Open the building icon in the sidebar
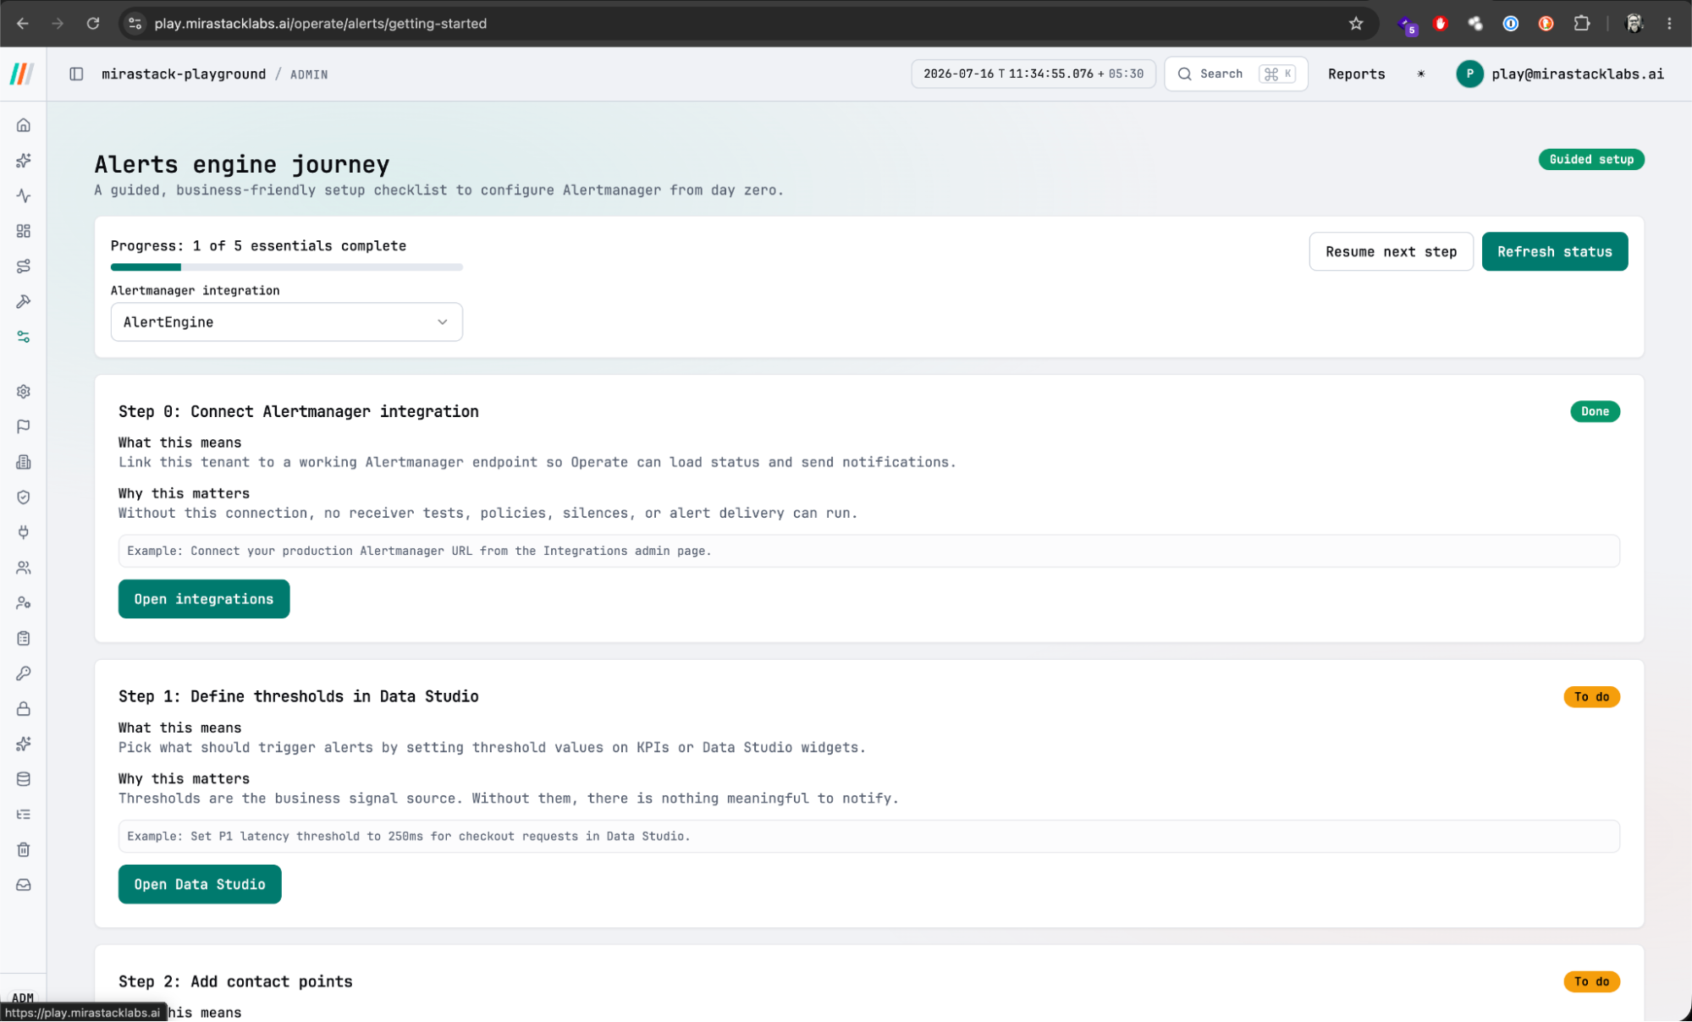This screenshot has width=1692, height=1022. tap(24, 462)
